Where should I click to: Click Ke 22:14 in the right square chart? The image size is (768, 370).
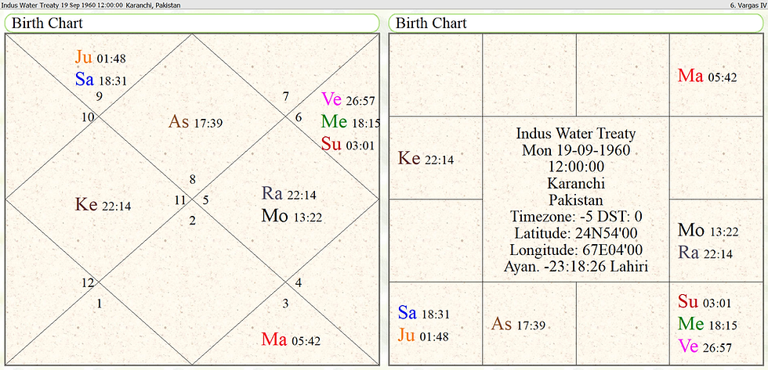tap(426, 158)
